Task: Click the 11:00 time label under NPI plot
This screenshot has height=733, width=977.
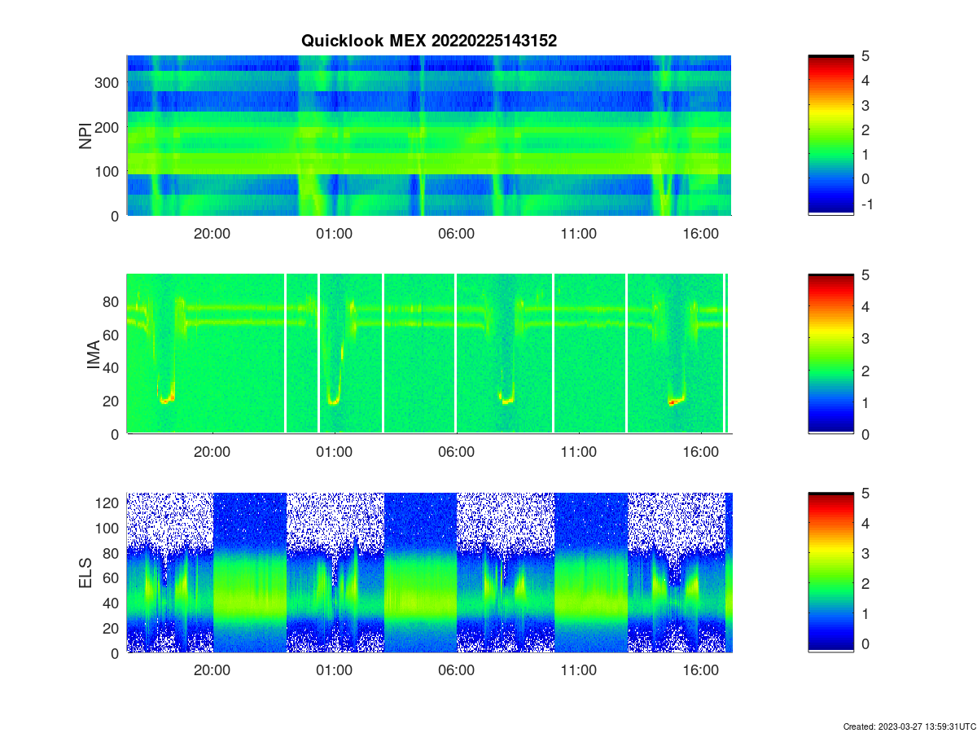Action: 578,233
